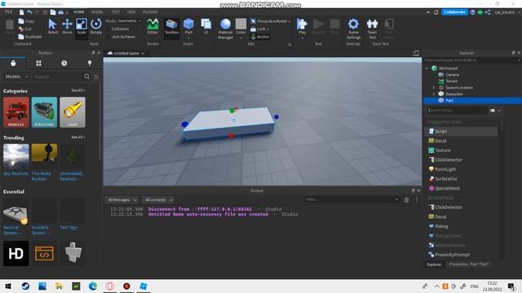Click the Group As a Model button
The height and width of the screenshot is (293, 522).
270,21
